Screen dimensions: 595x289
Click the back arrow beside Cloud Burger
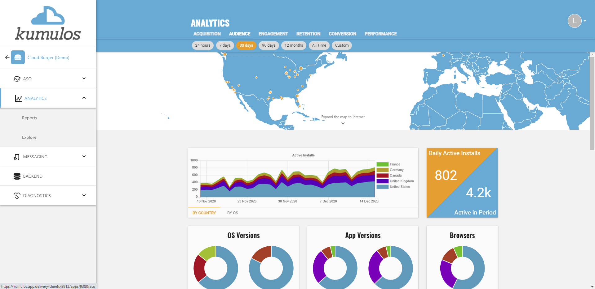coord(7,57)
